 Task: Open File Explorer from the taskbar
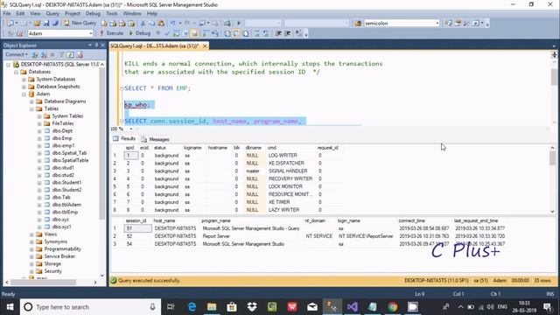pyautogui.click(x=212, y=307)
